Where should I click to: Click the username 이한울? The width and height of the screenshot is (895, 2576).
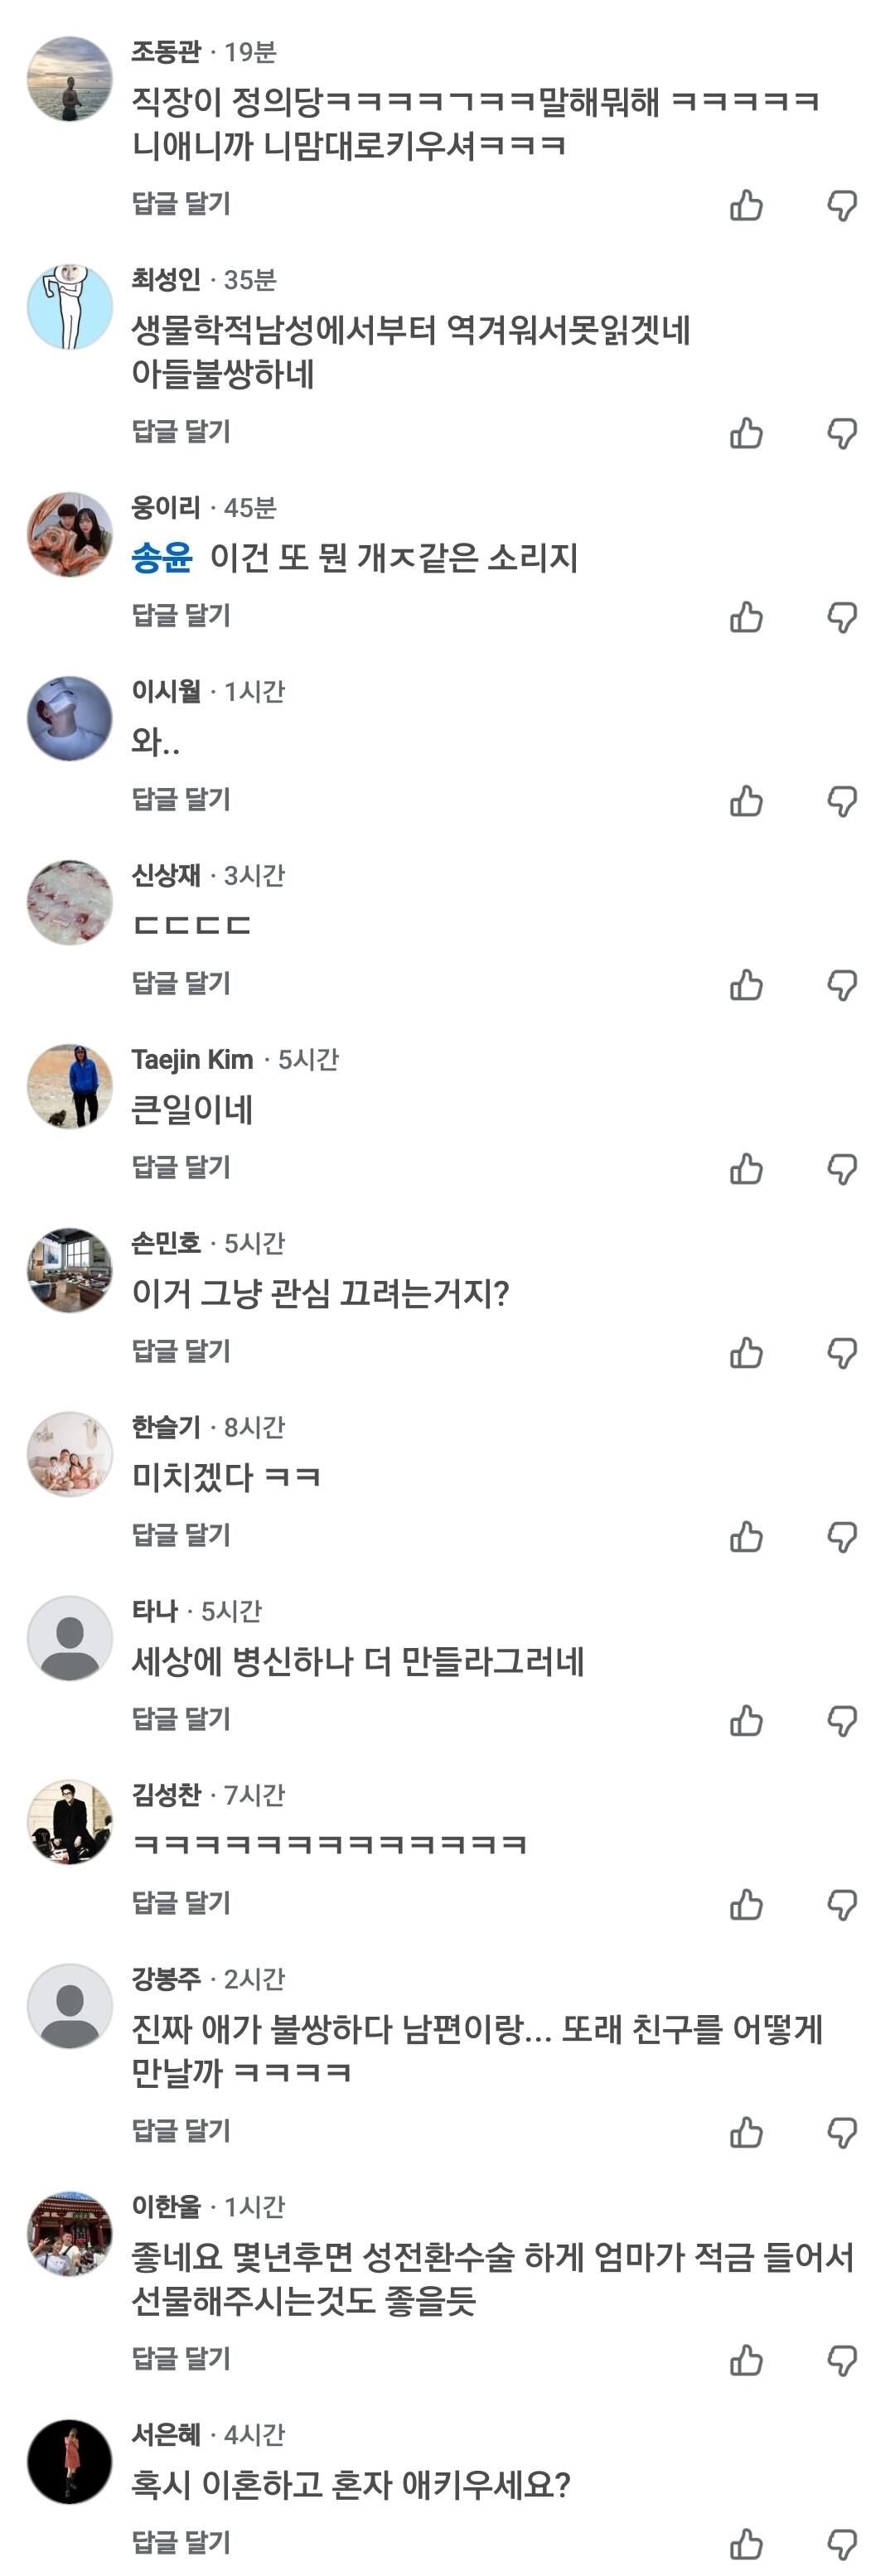click(x=166, y=2207)
